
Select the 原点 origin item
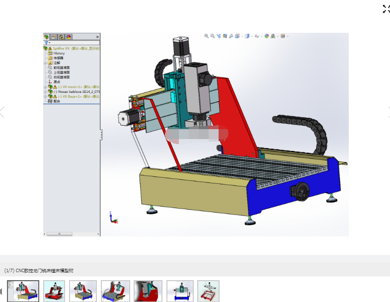[57, 82]
